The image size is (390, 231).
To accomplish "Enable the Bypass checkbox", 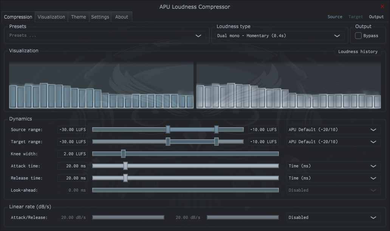I will (358, 35).
